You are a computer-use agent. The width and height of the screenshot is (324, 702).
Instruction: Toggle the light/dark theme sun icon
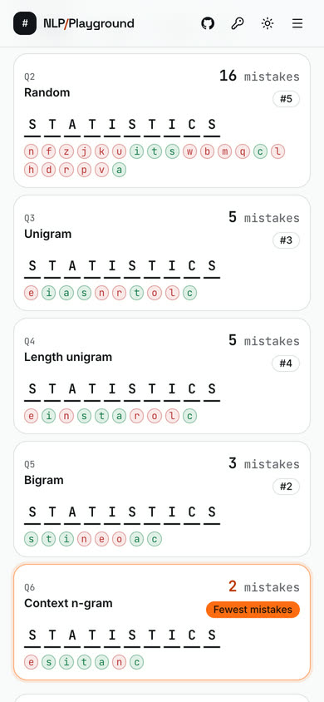tap(268, 23)
